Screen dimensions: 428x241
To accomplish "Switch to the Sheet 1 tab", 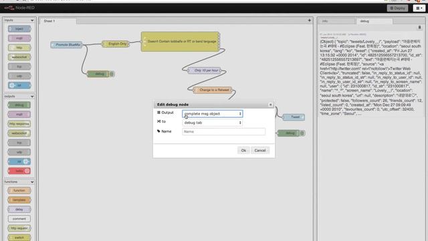I will pyautogui.click(x=58, y=21).
